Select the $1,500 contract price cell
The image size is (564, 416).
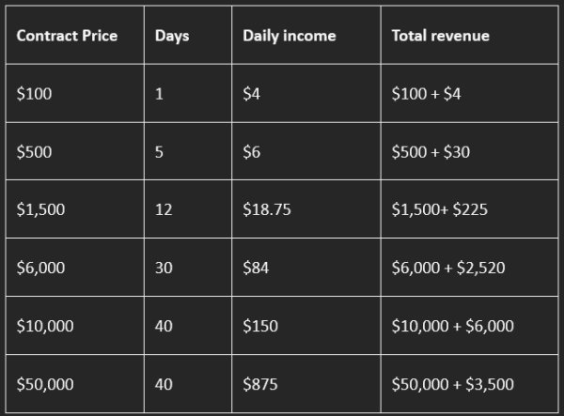coord(40,209)
